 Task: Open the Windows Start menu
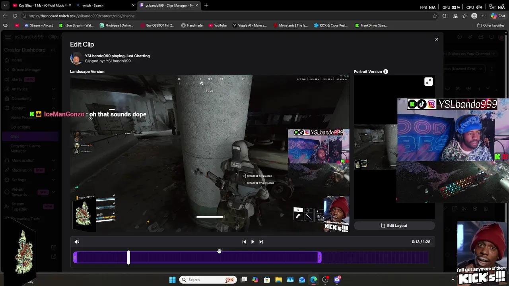click(x=172, y=280)
